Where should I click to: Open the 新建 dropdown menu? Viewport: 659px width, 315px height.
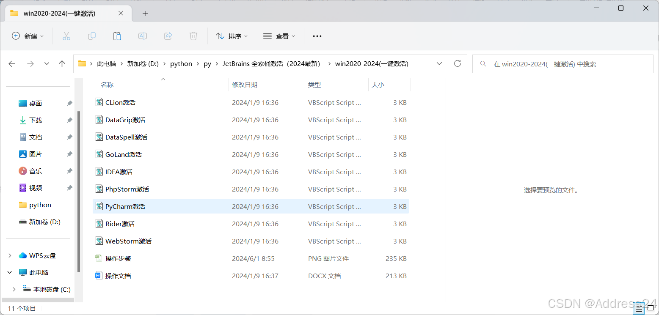28,36
